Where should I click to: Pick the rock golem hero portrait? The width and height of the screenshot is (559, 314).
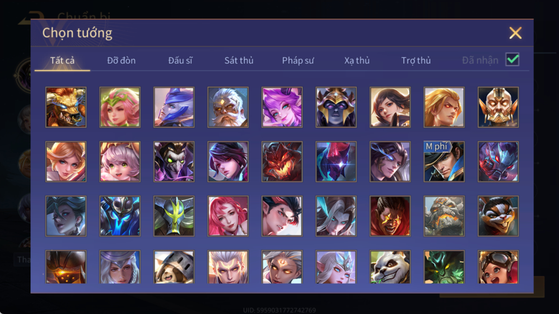click(444, 216)
